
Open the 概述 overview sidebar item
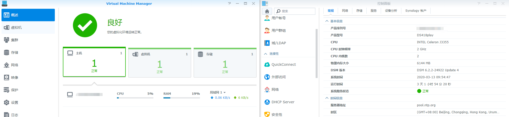click(28, 15)
